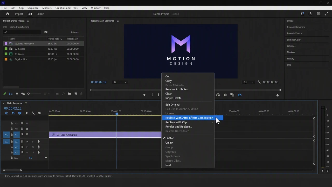Toggle visibility eye for track V2
The image size is (332, 187).
point(27,129)
